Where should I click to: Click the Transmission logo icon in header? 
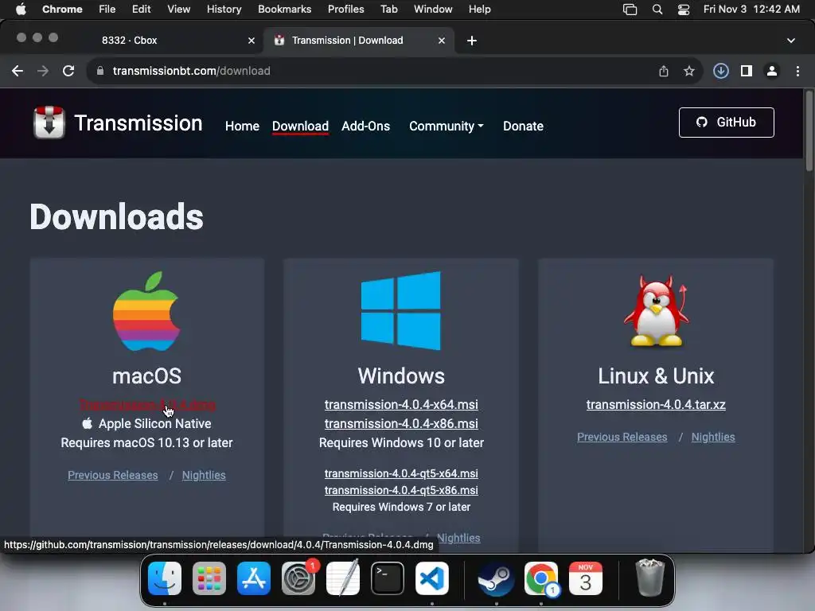49,123
